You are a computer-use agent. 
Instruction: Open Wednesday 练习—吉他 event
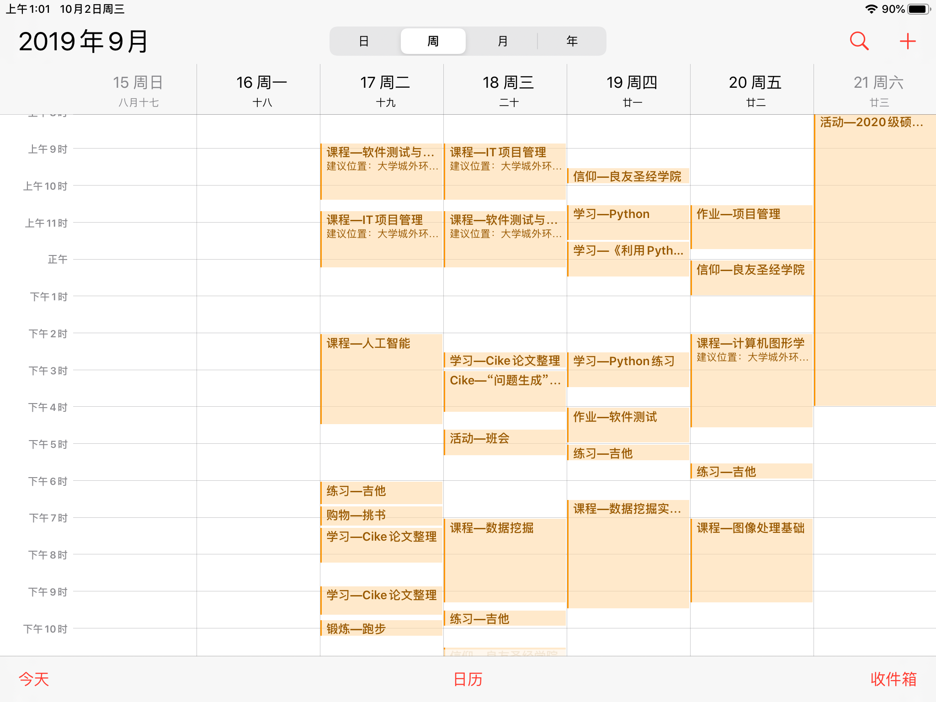tap(505, 618)
